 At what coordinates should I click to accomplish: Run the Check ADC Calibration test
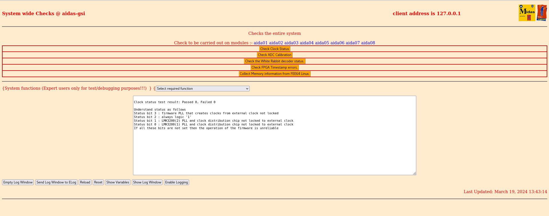pos(275,55)
